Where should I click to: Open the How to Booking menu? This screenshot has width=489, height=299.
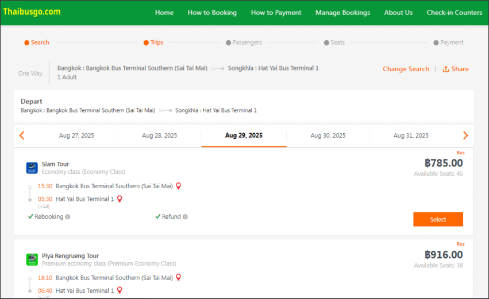pyautogui.click(x=212, y=13)
